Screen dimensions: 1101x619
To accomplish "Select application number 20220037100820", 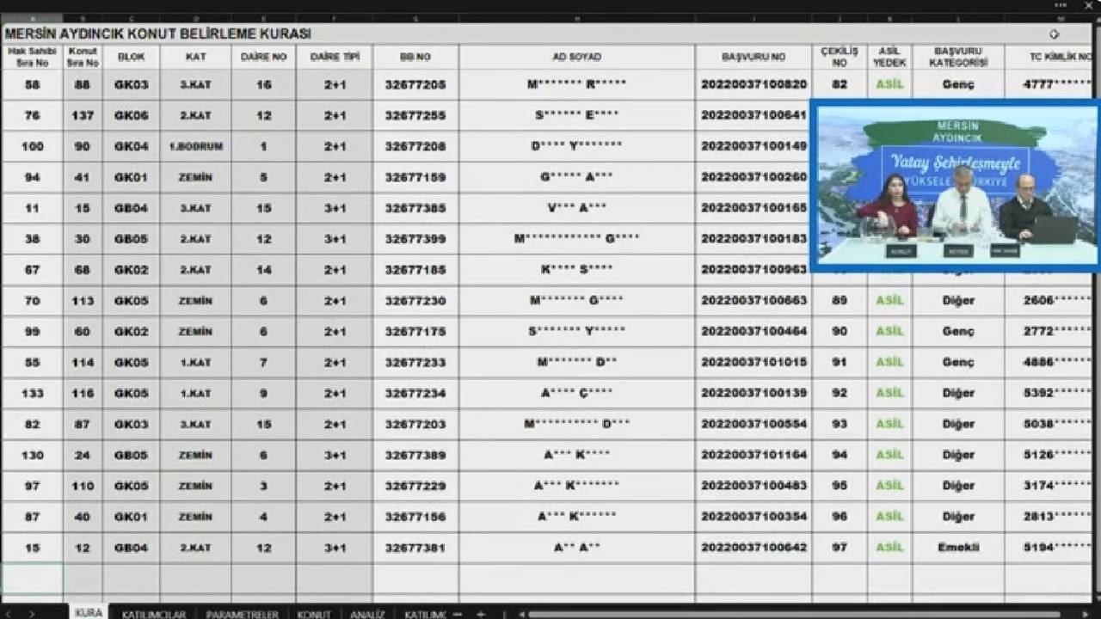I will [753, 84].
